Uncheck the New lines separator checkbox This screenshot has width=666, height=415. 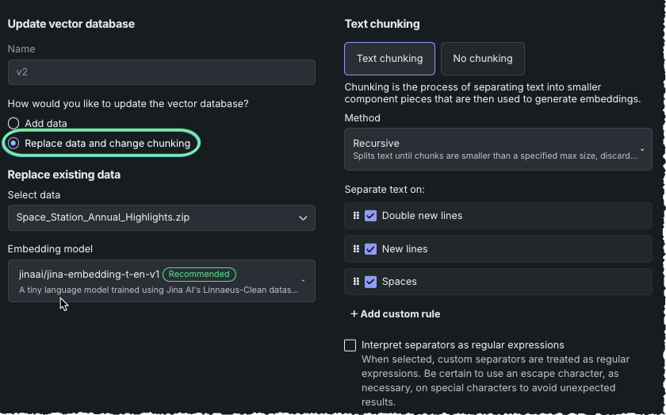coord(370,248)
